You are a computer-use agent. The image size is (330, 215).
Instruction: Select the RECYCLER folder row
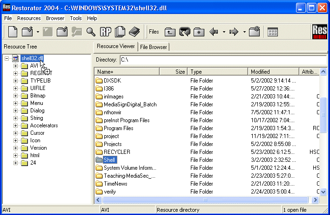click(x=207, y=152)
